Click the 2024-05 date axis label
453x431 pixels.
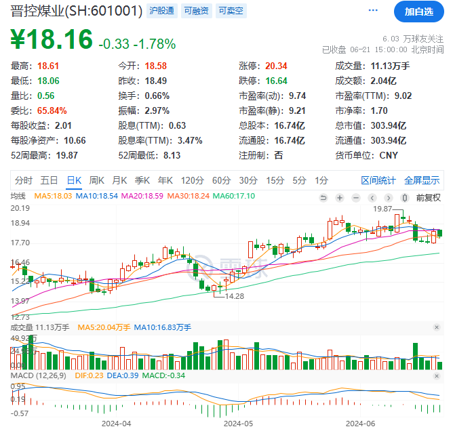point(238,424)
